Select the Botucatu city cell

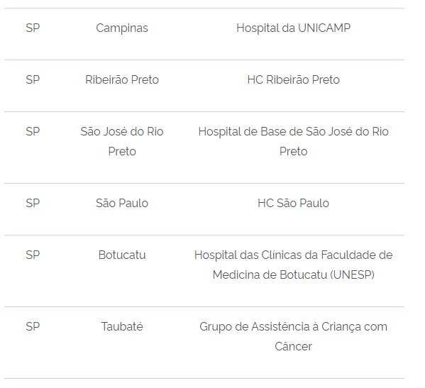pyautogui.click(x=122, y=255)
